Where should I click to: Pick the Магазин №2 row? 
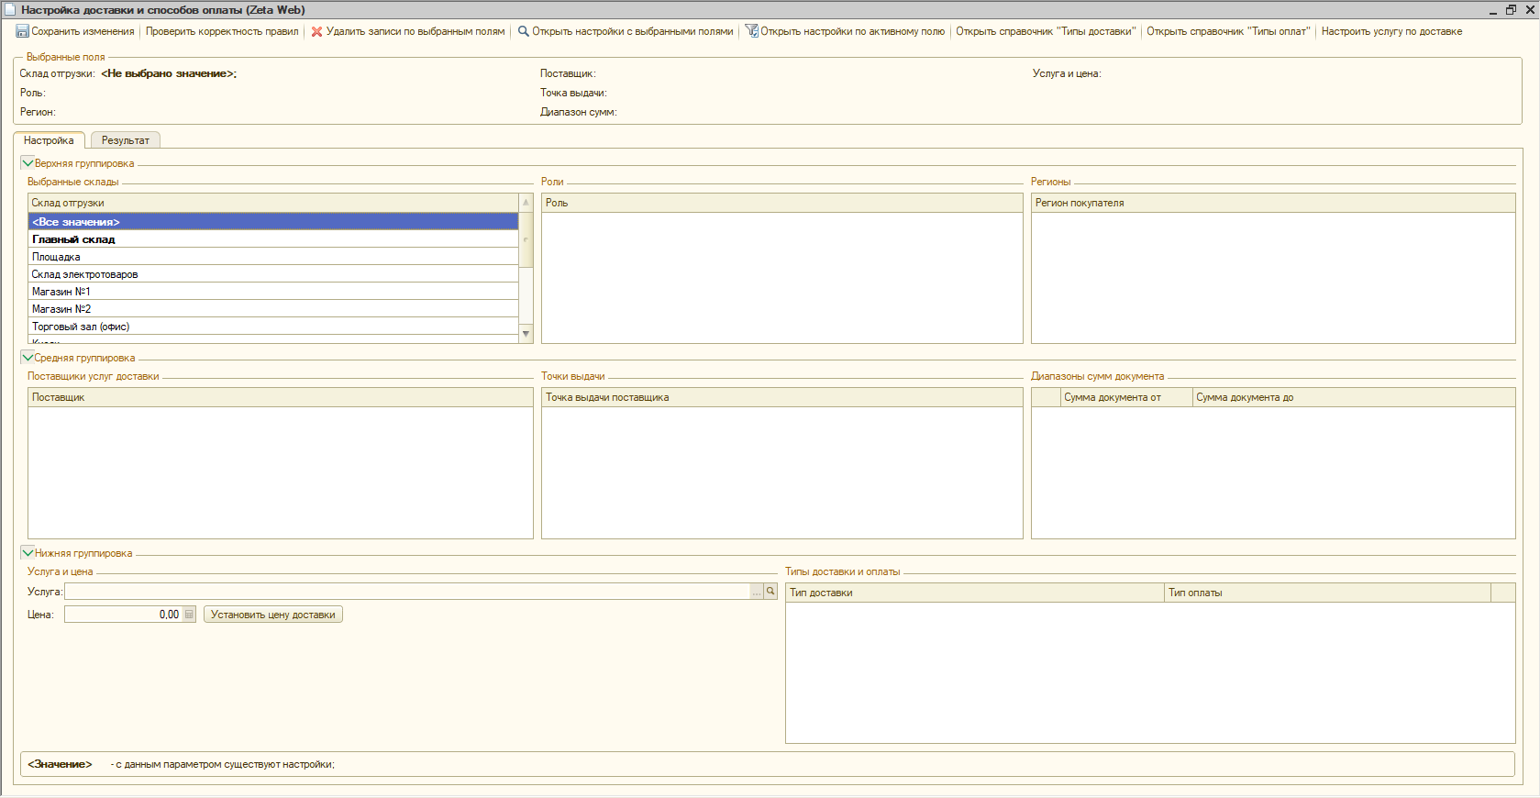tap(273, 309)
